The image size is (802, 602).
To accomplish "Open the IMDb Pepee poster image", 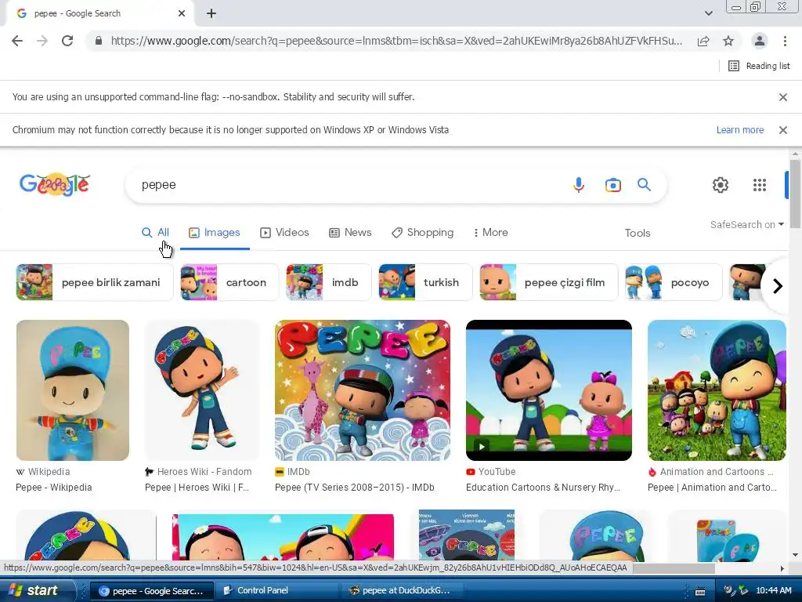I will pos(363,390).
